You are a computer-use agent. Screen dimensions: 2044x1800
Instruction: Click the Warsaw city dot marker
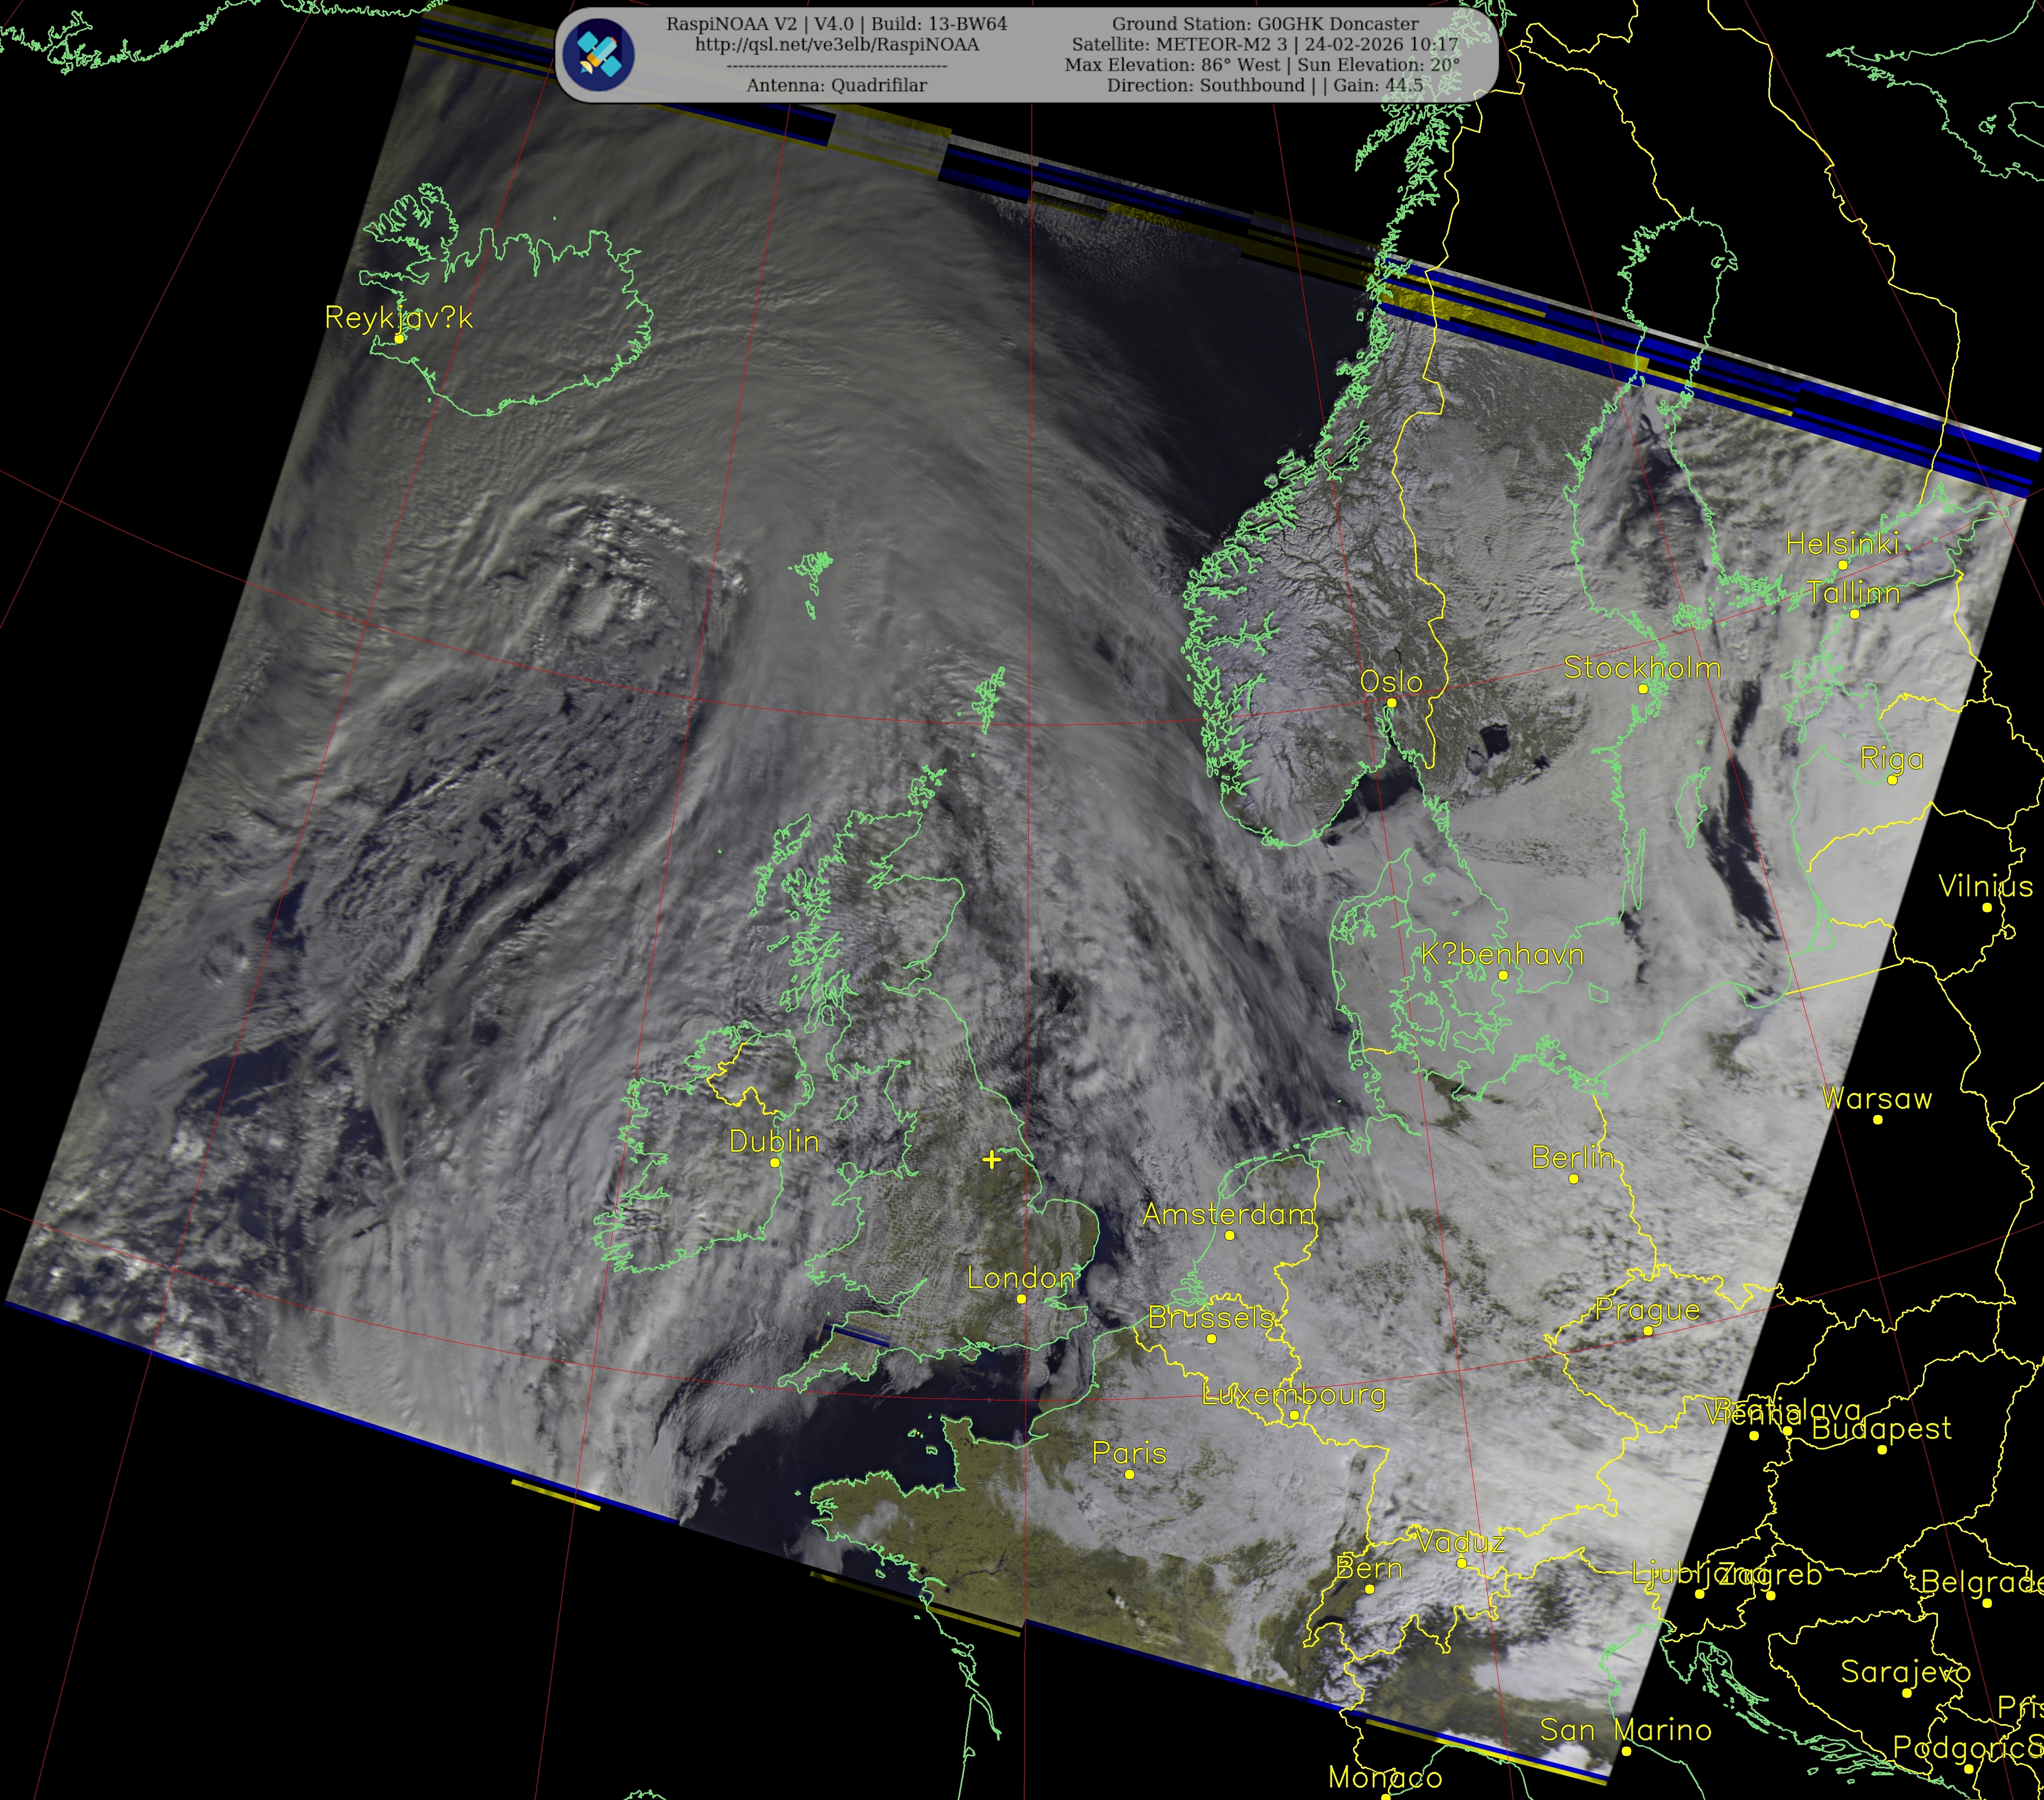coord(1877,1120)
